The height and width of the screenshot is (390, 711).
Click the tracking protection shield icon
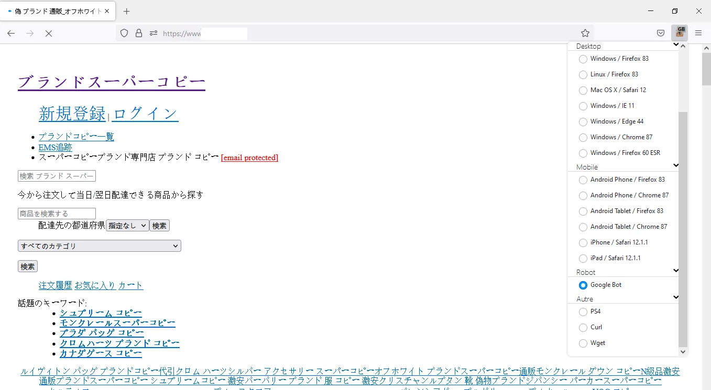[124, 33]
